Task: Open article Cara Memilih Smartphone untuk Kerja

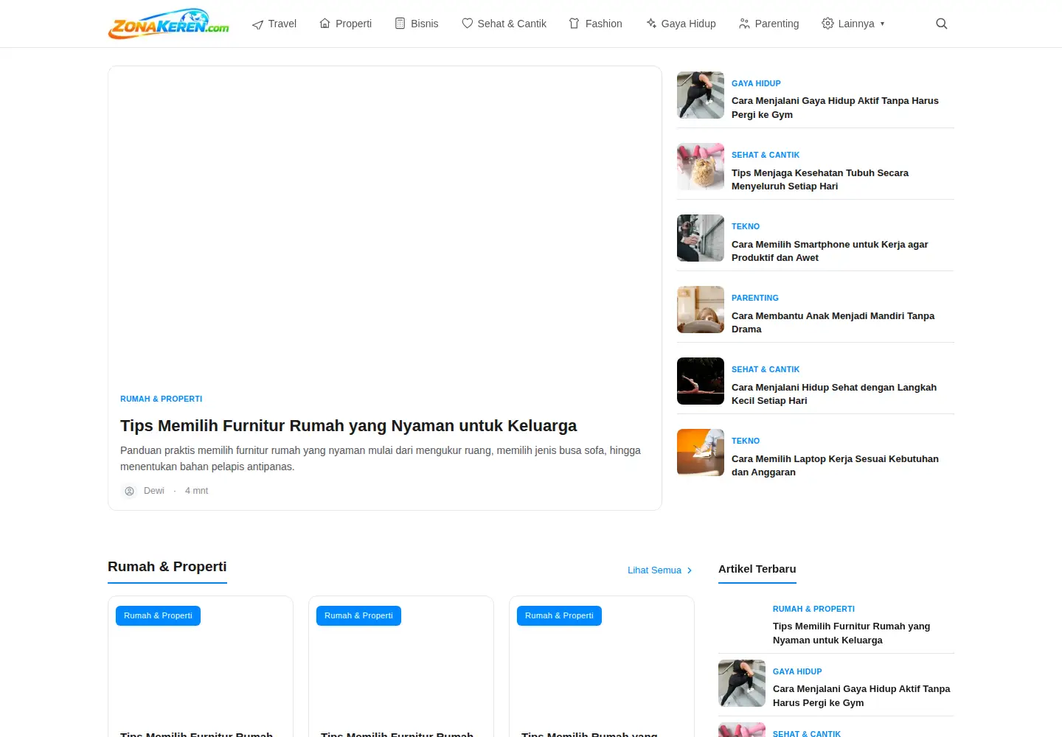Action: (830, 251)
